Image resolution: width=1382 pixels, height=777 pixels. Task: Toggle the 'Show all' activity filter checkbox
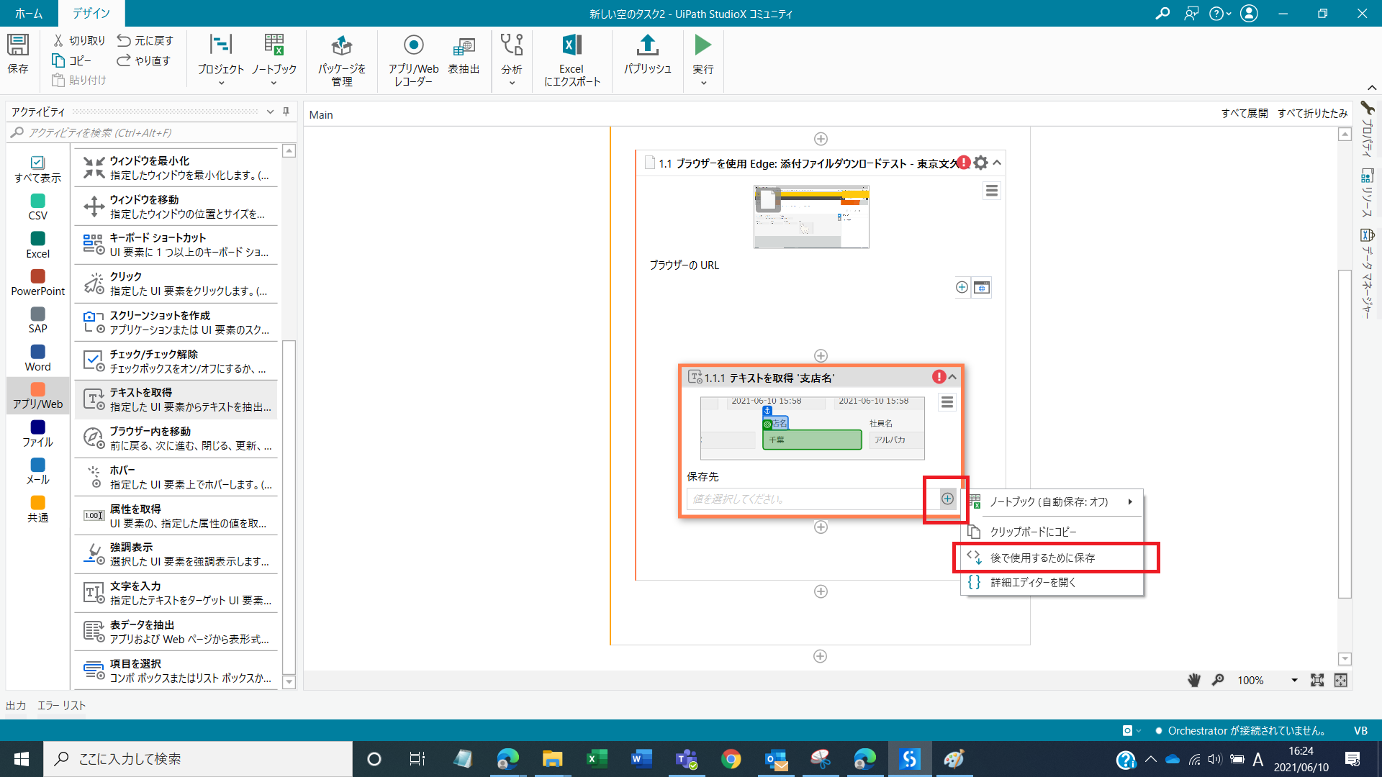click(x=37, y=163)
